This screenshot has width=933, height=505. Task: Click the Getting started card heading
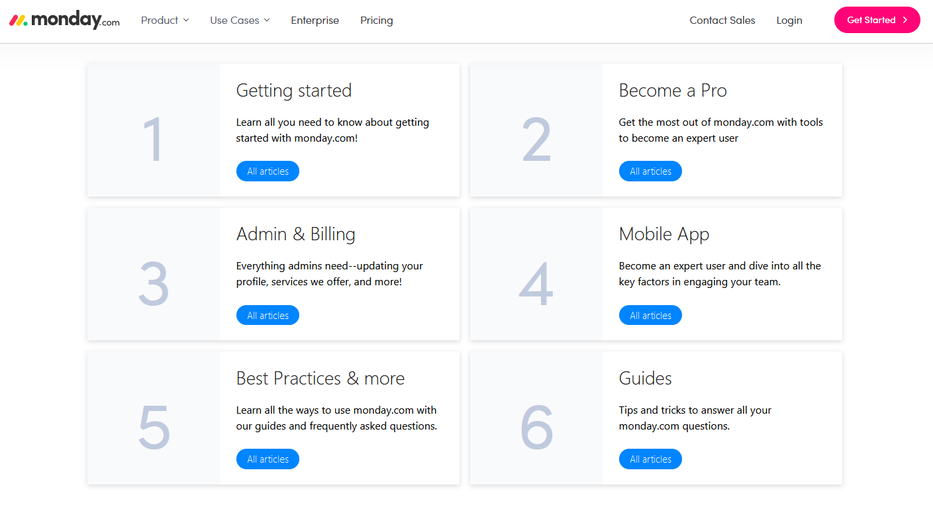[294, 91]
